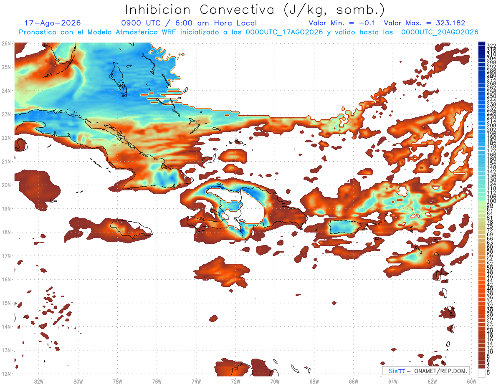Click the 78W longitude label
The image size is (501, 387).
[117, 381]
